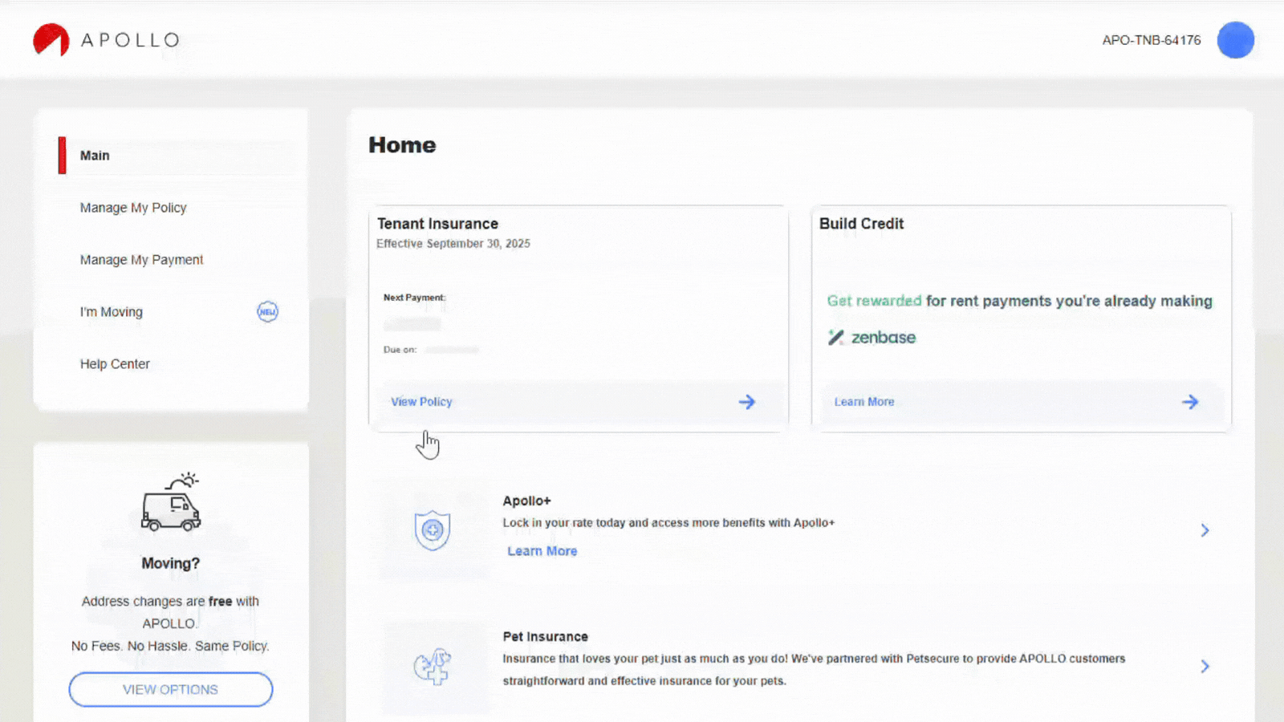
Task: Click the Pet Insurance heading
Action: [546, 637]
